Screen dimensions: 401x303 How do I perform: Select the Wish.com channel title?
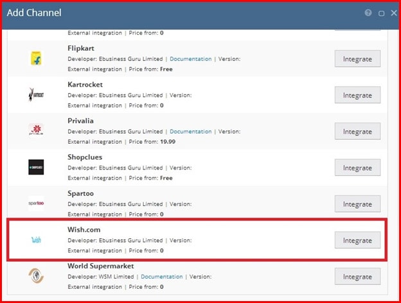(x=84, y=230)
